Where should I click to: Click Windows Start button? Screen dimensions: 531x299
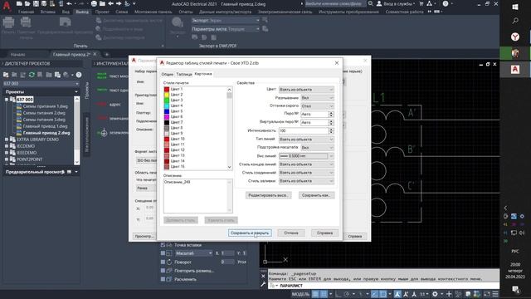(515, 7)
